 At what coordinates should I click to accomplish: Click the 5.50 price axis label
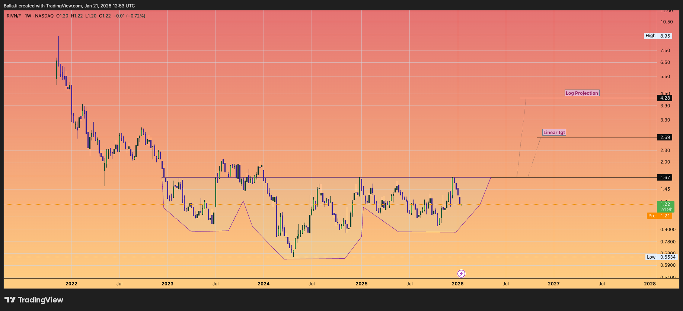coord(665,77)
